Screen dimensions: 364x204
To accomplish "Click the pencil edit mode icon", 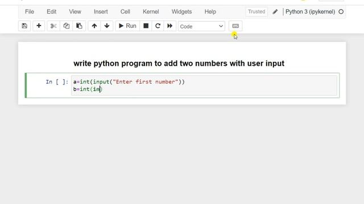I will (275, 11).
